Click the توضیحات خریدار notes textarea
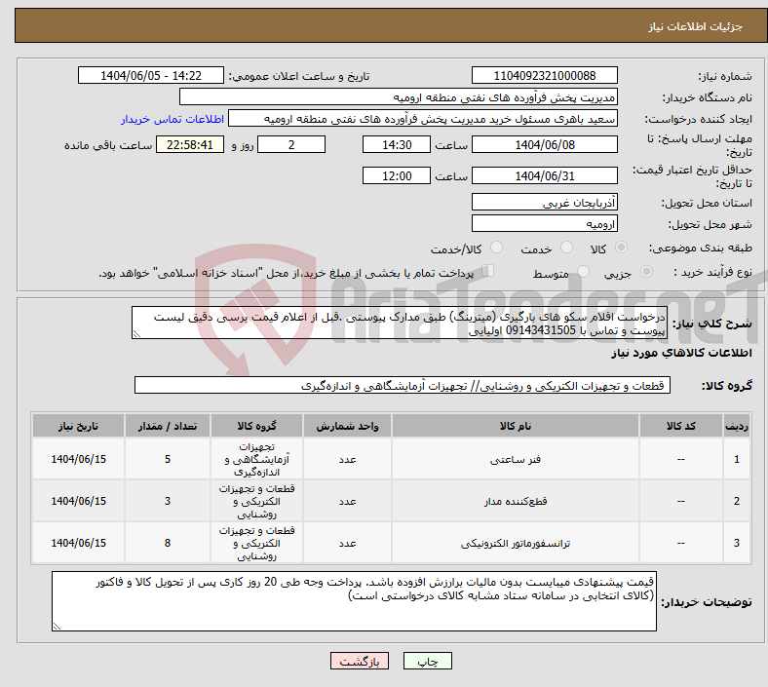Image resolution: width=768 pixels, height=687 pixels. pos(354,601)
